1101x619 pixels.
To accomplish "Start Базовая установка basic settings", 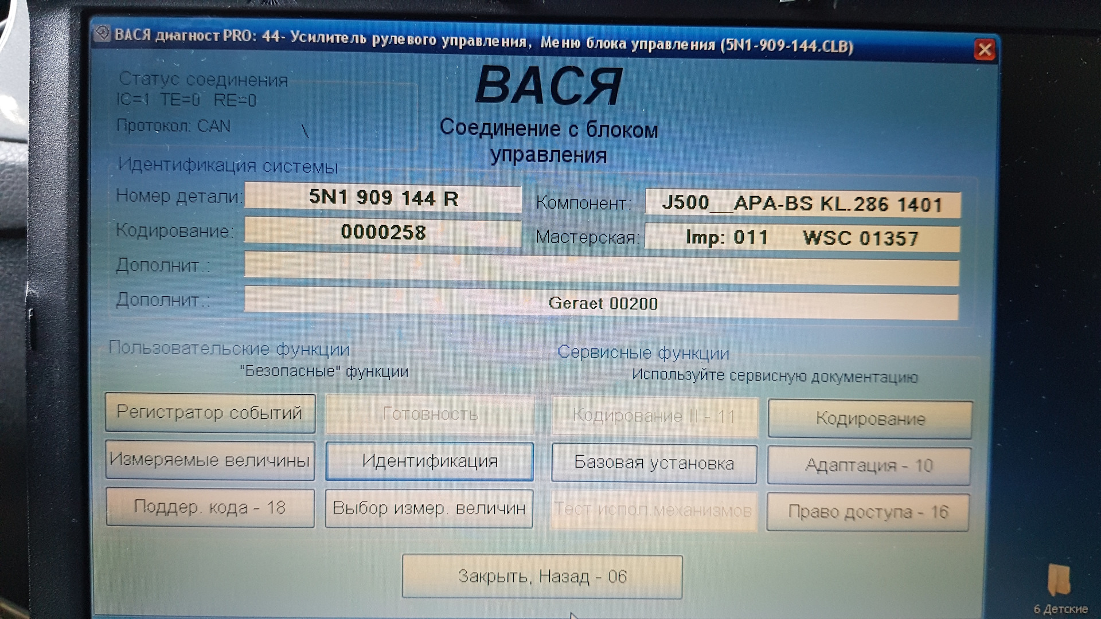I will [654, 463].
